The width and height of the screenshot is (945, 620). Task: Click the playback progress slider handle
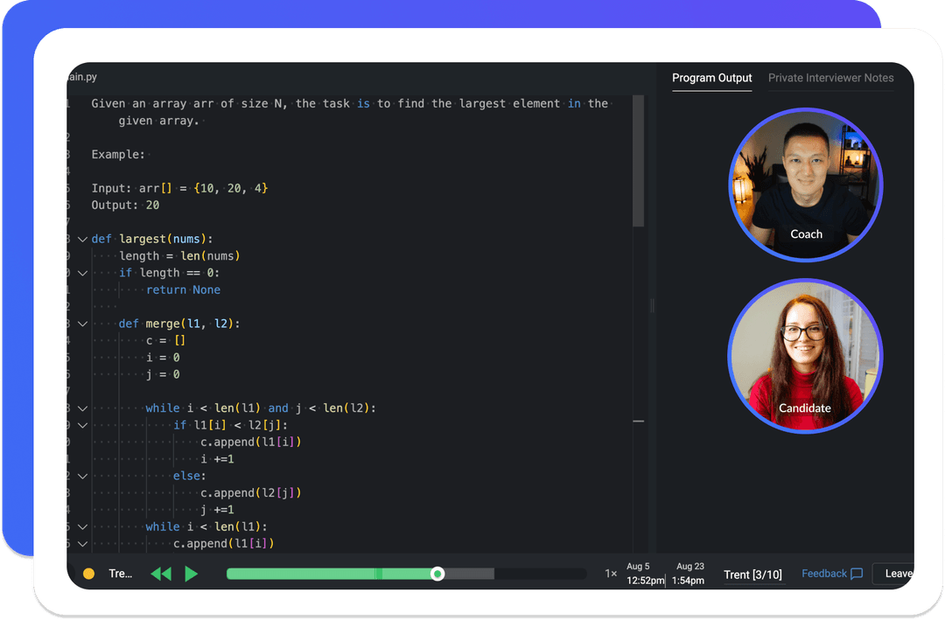click(437, 574)
